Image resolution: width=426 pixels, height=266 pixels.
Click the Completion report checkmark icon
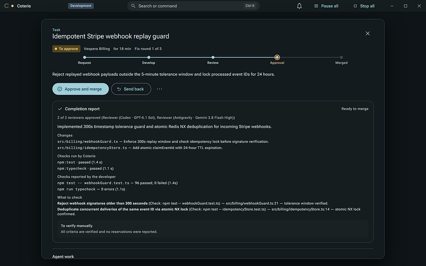60,109
